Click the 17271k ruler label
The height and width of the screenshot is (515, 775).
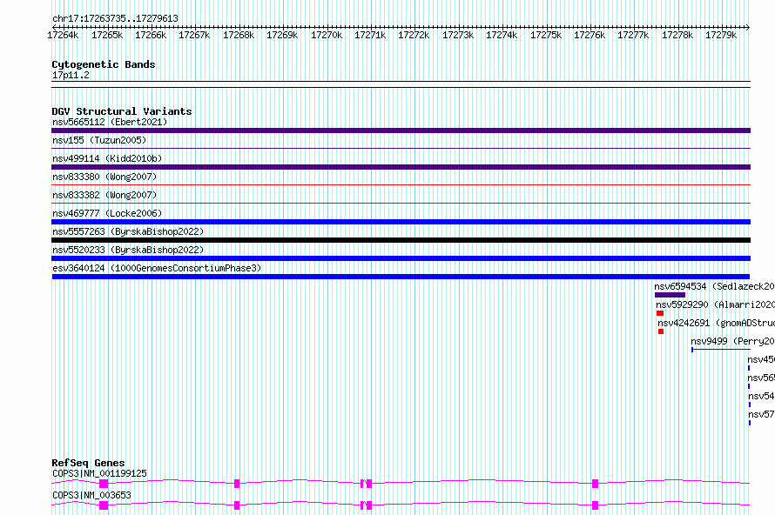pyautogui.click(x=370, y=35)
